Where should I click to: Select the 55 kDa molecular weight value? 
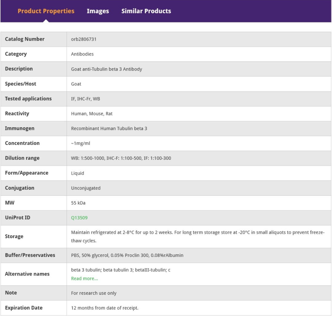point(81,203)
